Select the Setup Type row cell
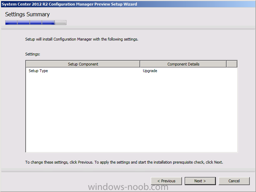This screenshot has width=256, height=192. [38, 71]
